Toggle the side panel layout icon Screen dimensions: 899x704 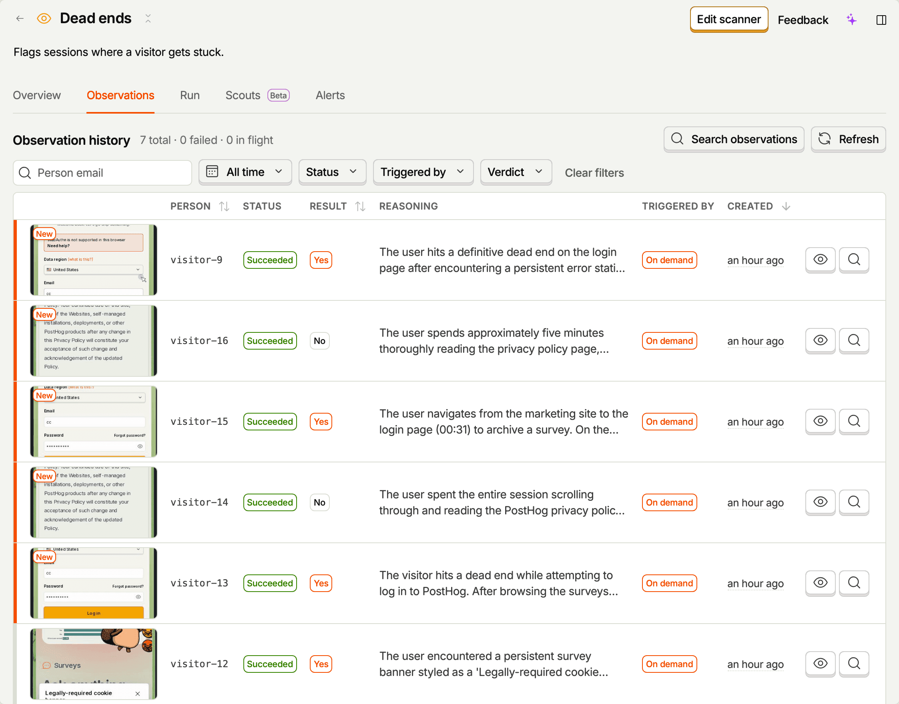[x=881, y=20]
